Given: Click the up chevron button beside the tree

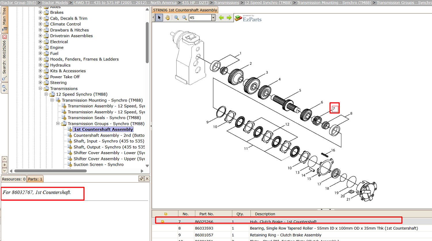Looking at the screenshot, I should click(x=4, y=159).
